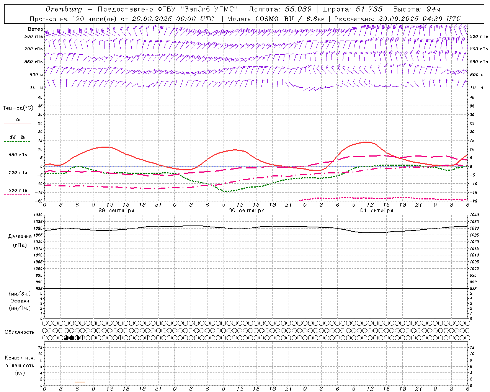Select the "Модель COSMO-RU / 6.6км" text
Image resolution: width=490 pixels, height=392 pixels.
coord(276,19)
